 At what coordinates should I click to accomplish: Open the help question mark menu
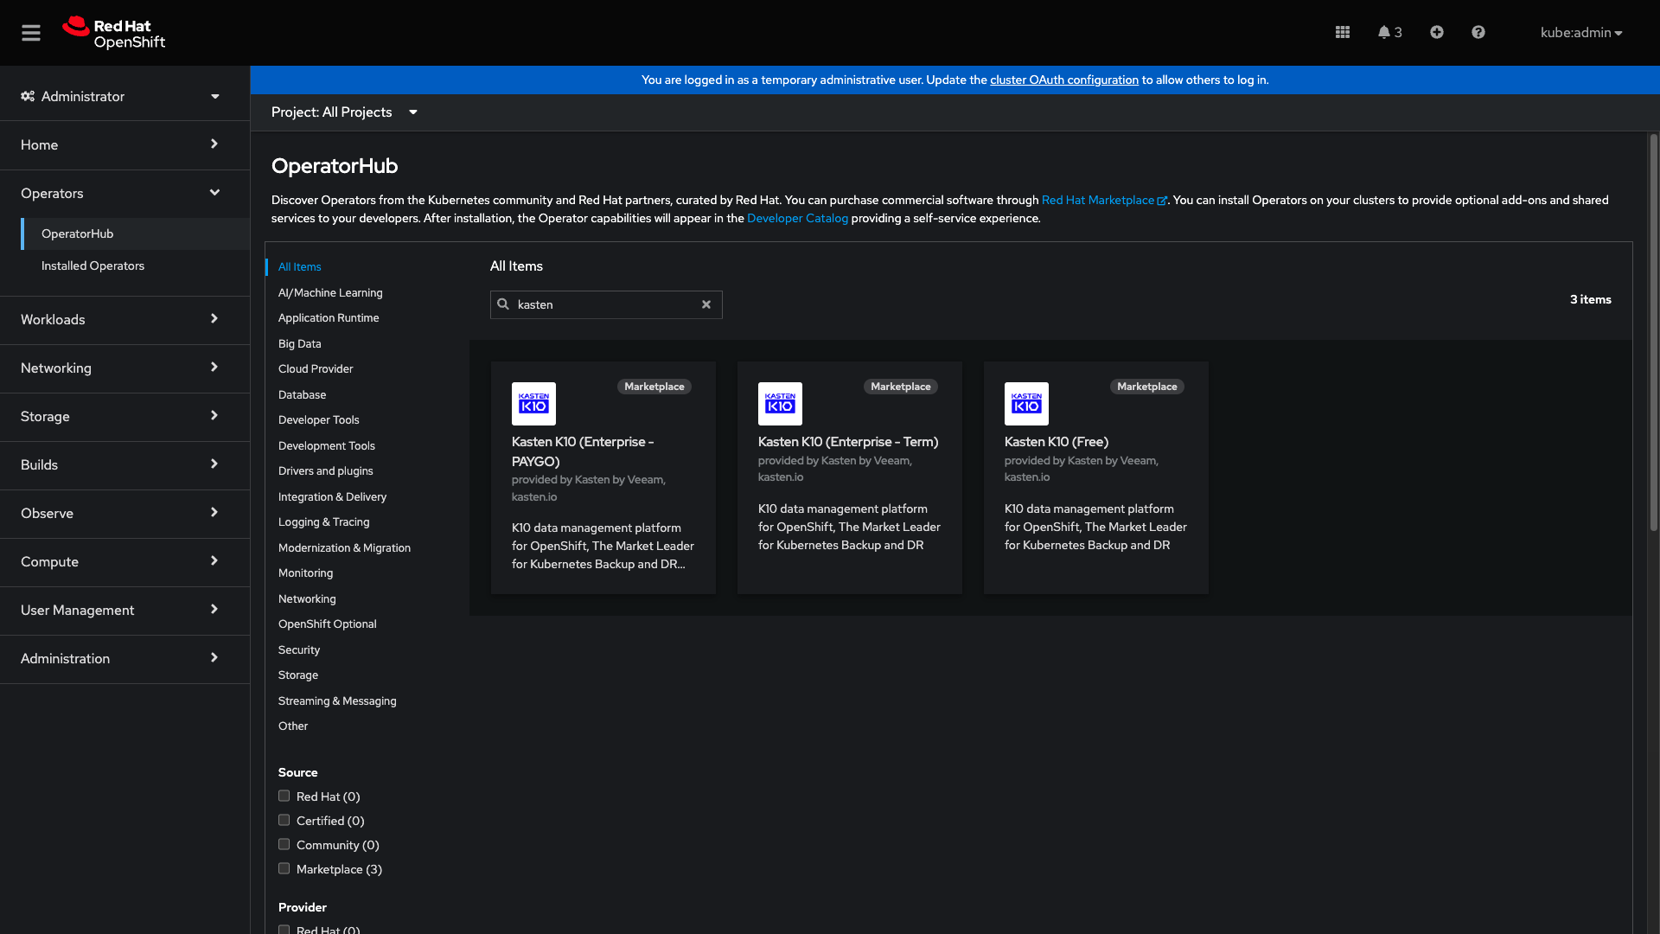pyautogui.click(x=1478, y=32)
